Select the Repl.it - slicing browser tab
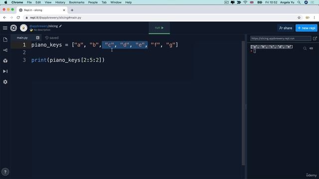 [x=42, y=10]
